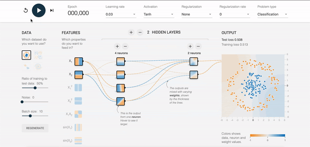Open the Problem type dropdown
Screen dimensions: 310x147
[x=273, y=14]
